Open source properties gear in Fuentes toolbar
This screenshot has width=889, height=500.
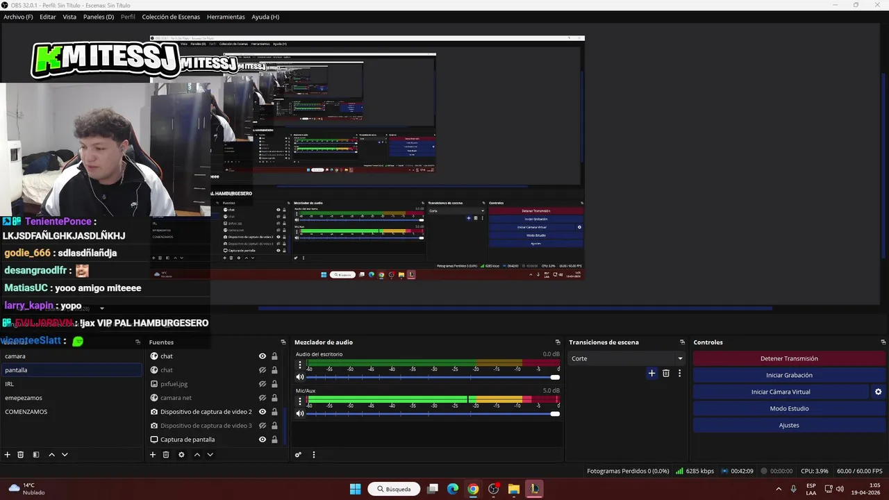[x=181, y=455]
